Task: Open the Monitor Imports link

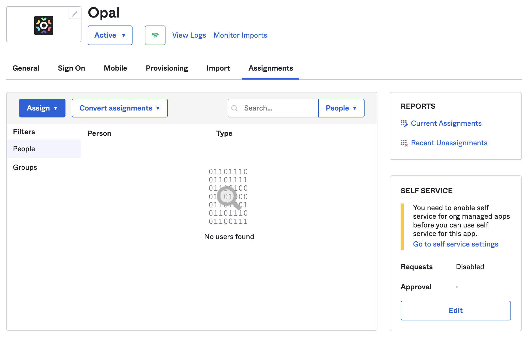Action: click(240, 35)
